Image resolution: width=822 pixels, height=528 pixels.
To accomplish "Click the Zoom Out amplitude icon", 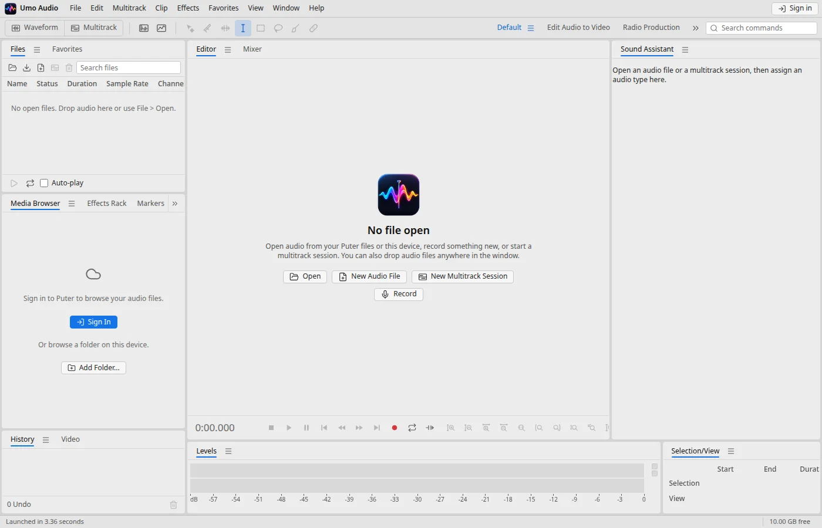I will [x=469, y=428].
